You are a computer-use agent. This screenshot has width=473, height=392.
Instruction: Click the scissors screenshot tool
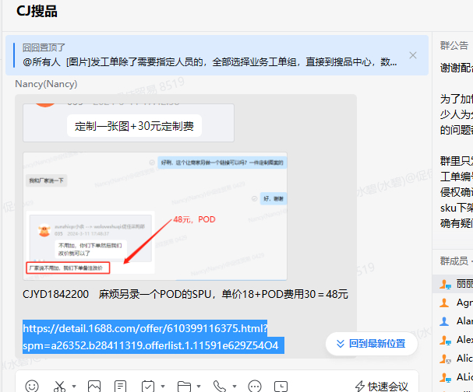(60, 386)
